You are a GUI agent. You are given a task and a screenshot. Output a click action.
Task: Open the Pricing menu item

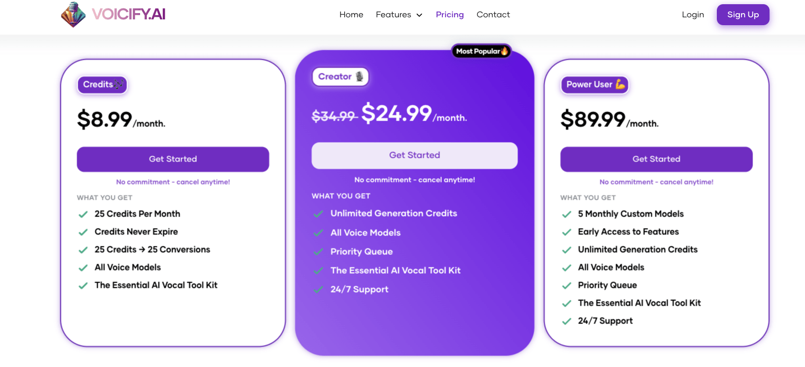click(x=450, y=14)
